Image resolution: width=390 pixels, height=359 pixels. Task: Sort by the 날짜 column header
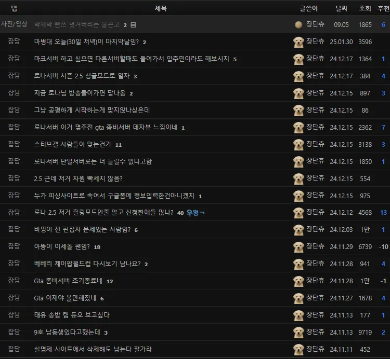click(341, 8)
